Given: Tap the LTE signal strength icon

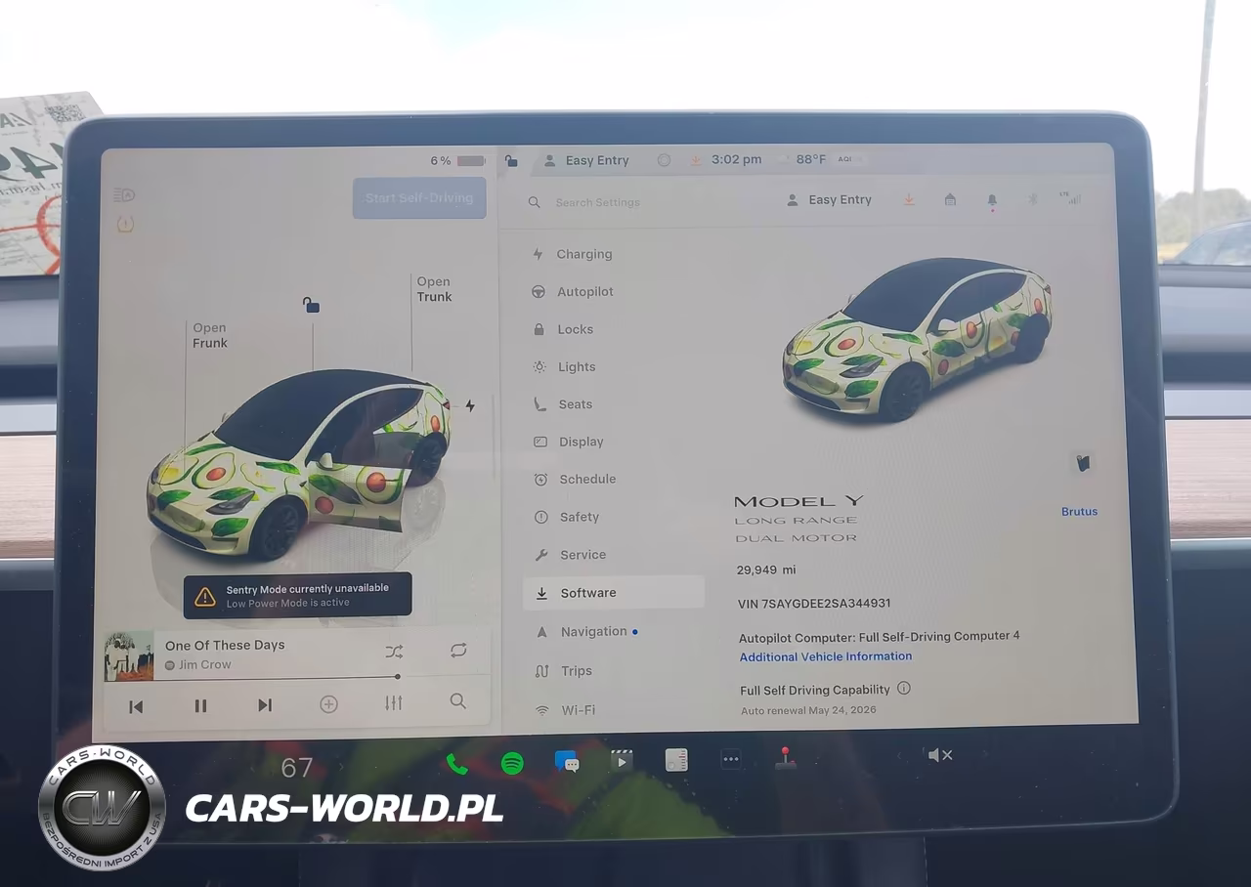Looking at the screenshot, I should tap(1071, 198).
